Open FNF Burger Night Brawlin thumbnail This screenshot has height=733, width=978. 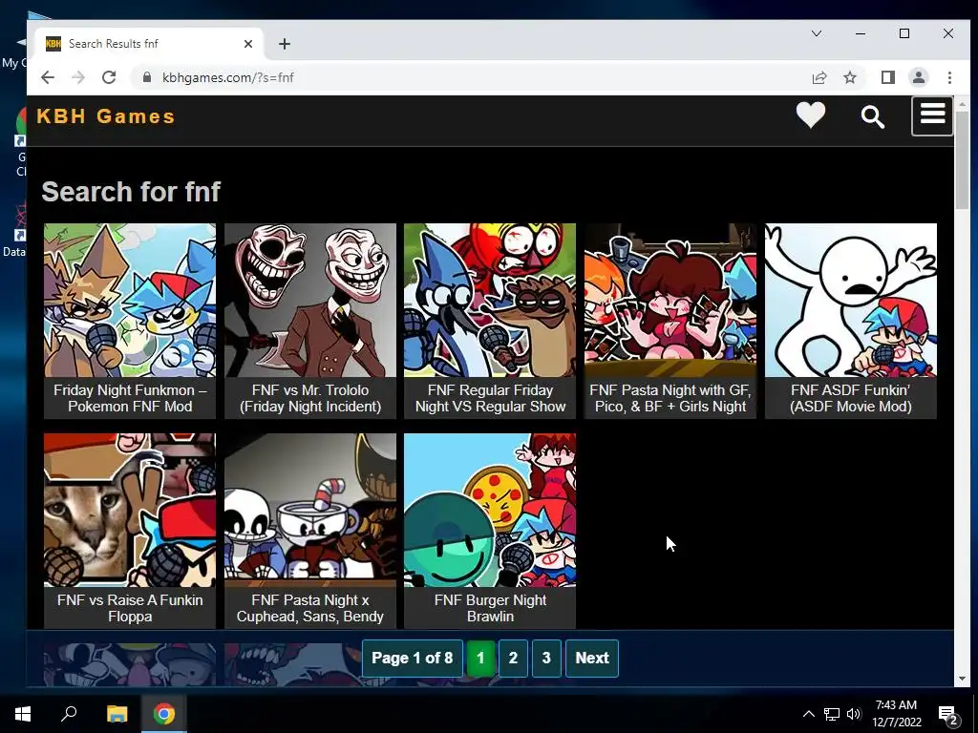click(490, 511)
